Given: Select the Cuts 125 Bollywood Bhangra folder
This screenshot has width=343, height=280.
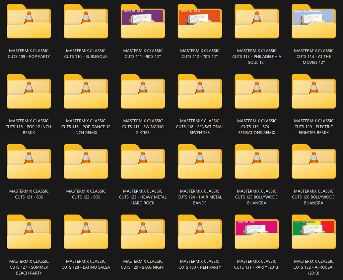Looking at the screenshot, I should pos(257,162).
